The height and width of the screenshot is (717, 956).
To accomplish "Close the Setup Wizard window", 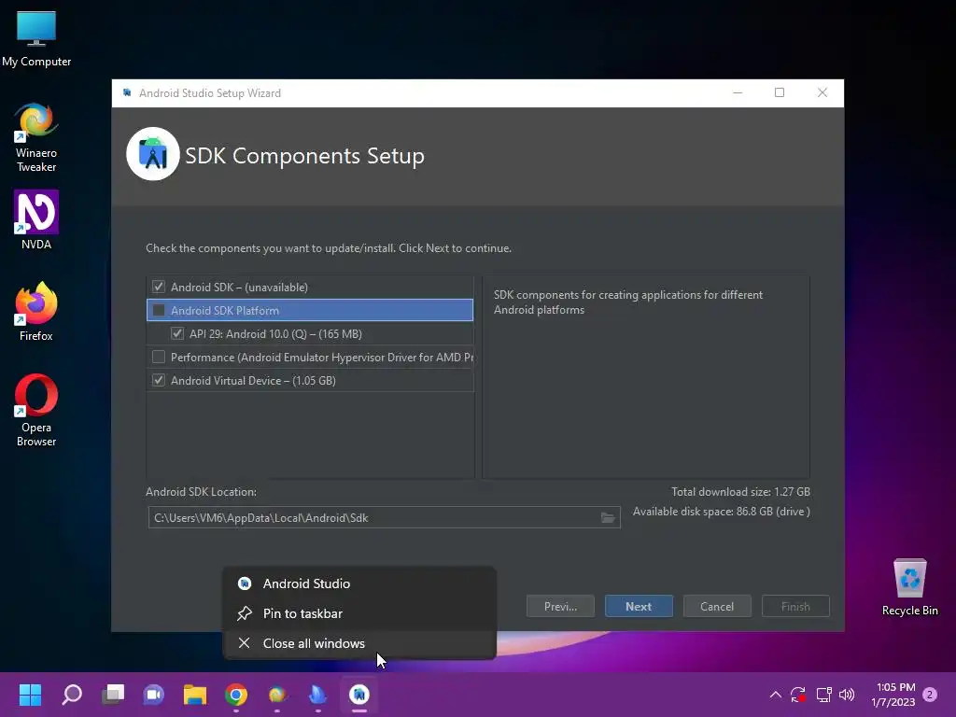I will tap(822, 92).
